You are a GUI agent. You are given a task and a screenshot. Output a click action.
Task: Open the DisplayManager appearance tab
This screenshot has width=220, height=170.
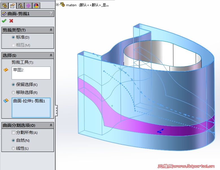click(36, 6)
